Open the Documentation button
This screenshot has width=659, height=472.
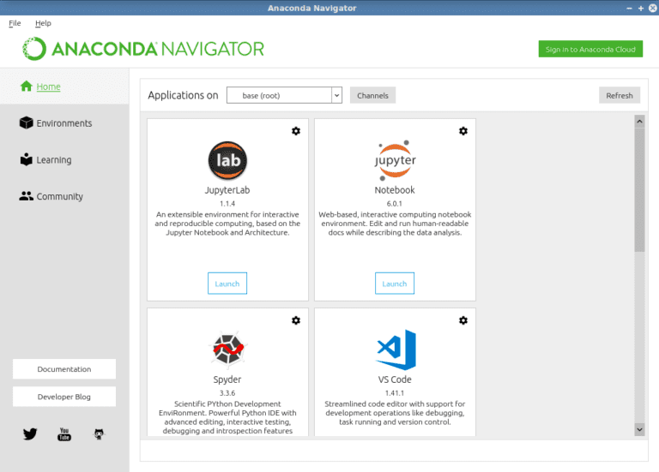pos(64,369)
